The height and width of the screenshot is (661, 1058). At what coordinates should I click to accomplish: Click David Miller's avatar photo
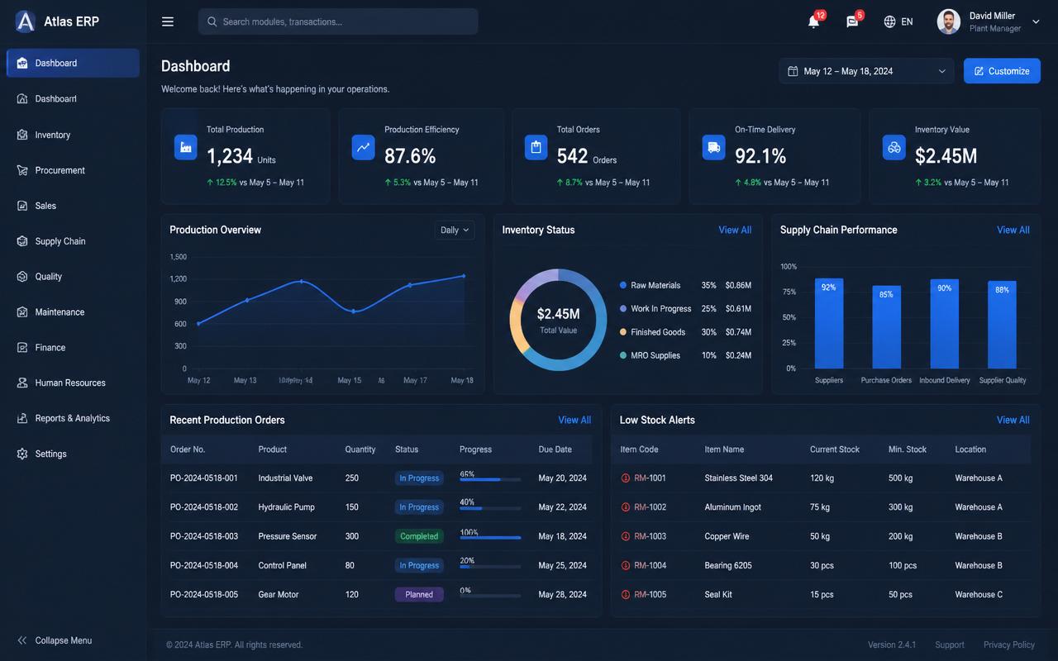click(949, 21)
